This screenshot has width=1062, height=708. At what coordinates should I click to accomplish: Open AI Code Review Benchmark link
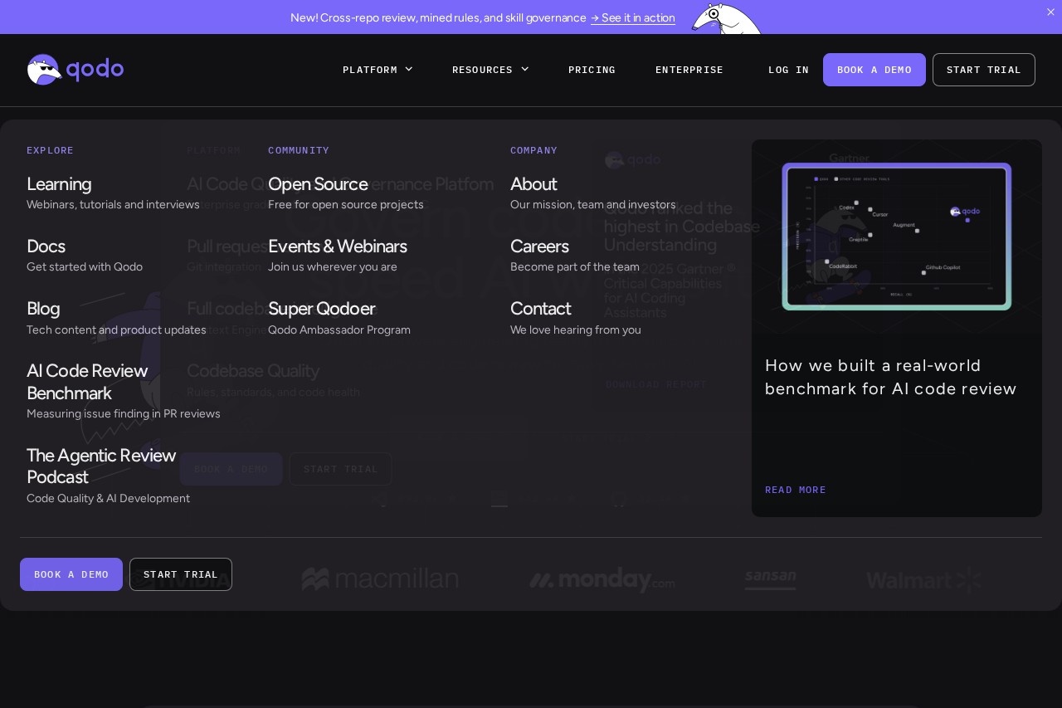(x=87, y=382)
